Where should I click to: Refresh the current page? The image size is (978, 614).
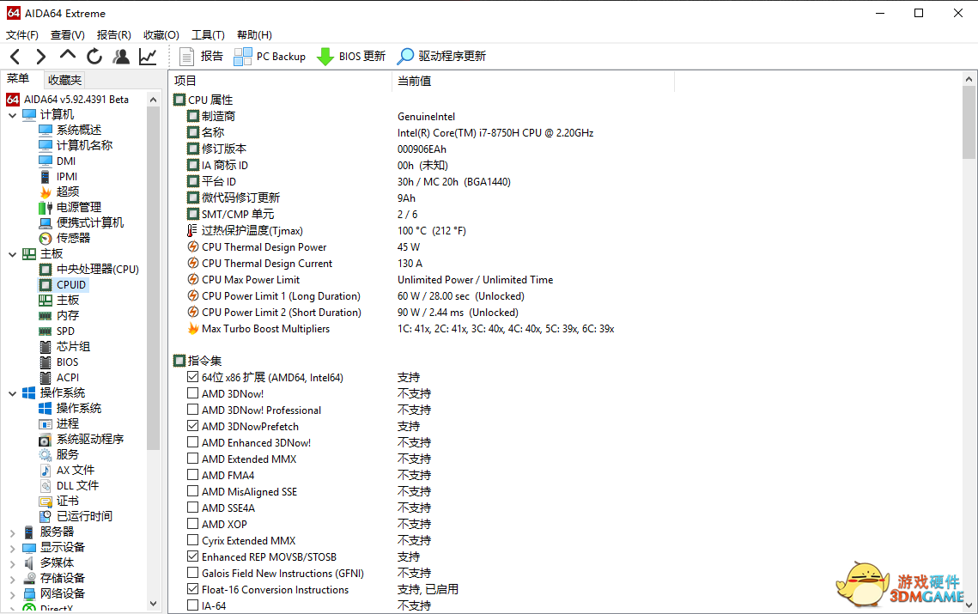pos(94,57)
